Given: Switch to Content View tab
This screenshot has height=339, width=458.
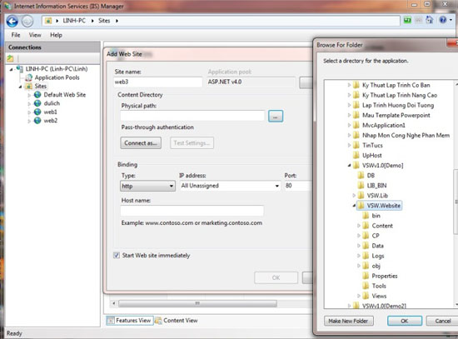Looking at the screenshot, I should (177, 321).
